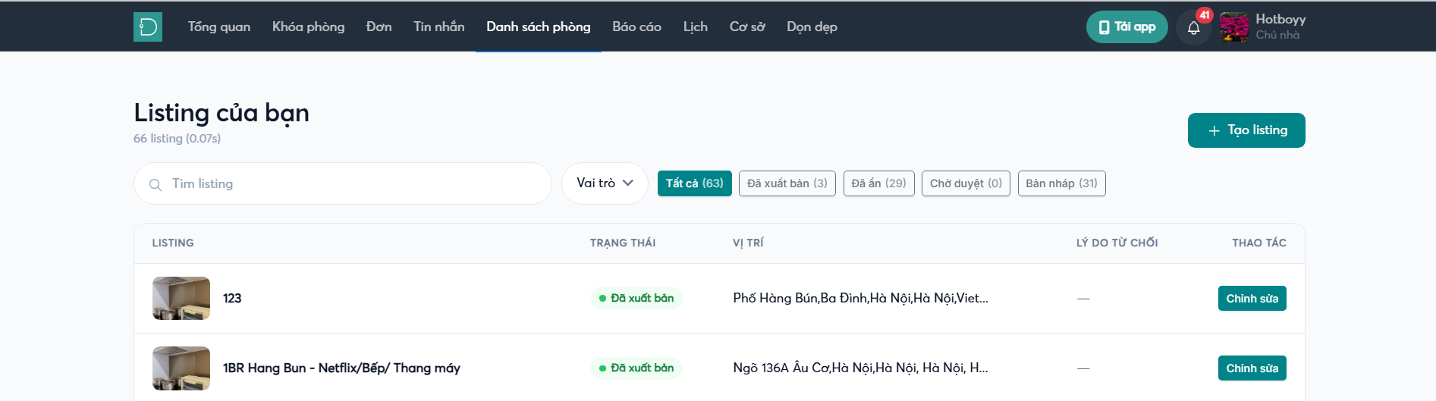Click Chỉnh sửa for 1BR Hang Bun
This screenshot has height=401, width=1436.
tap(1252, 368)
